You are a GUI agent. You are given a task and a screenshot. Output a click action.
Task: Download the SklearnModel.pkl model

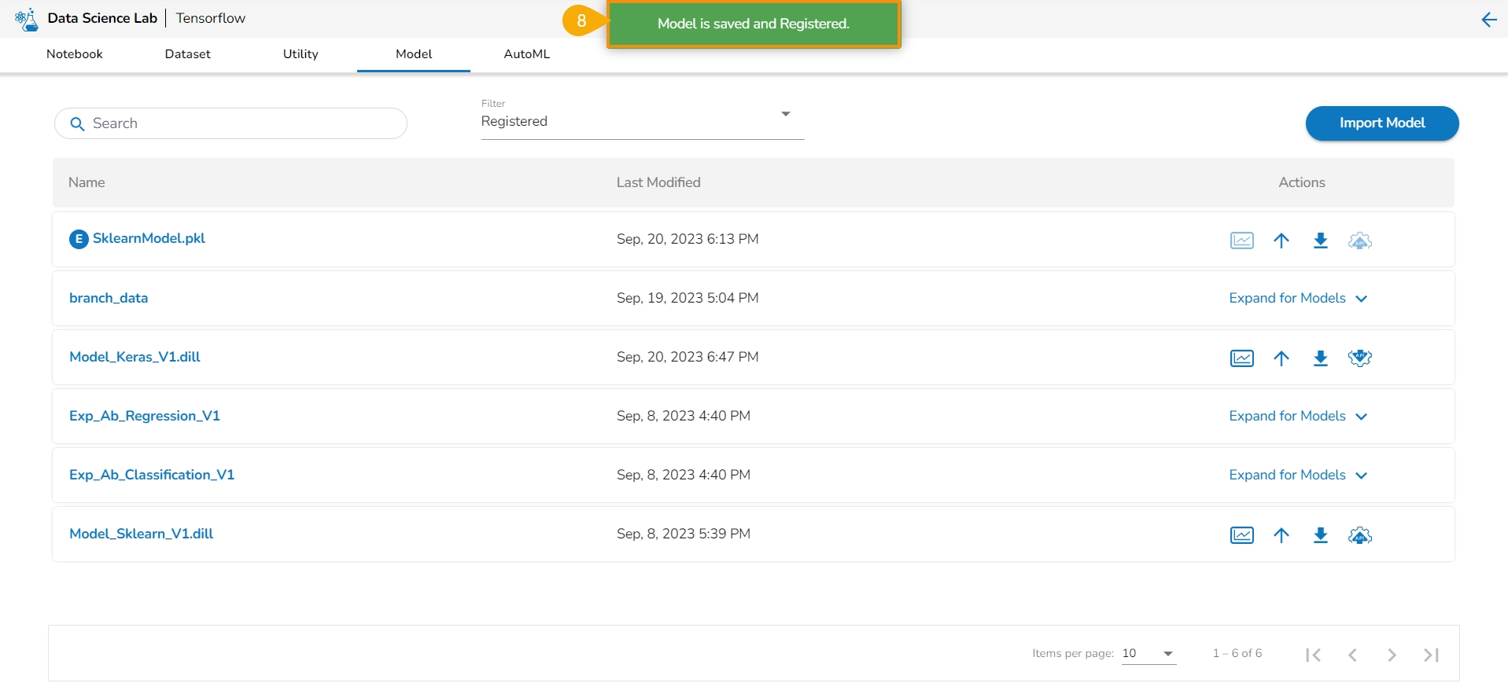tap(1320, 241)
